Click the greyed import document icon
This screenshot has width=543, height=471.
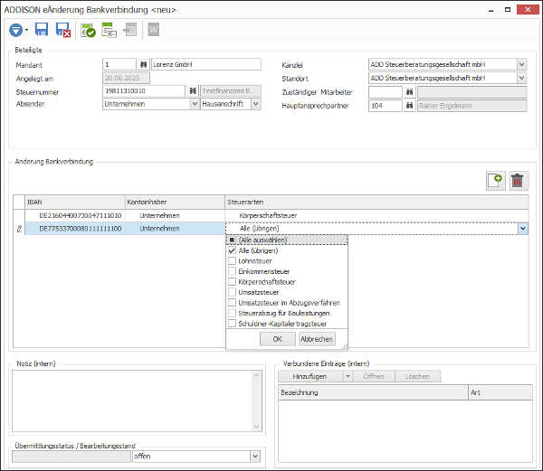[130, 30]
